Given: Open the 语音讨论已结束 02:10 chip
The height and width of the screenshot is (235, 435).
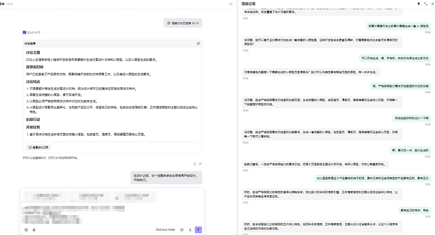Looking at the screenshot, I should tap(183, 23).
